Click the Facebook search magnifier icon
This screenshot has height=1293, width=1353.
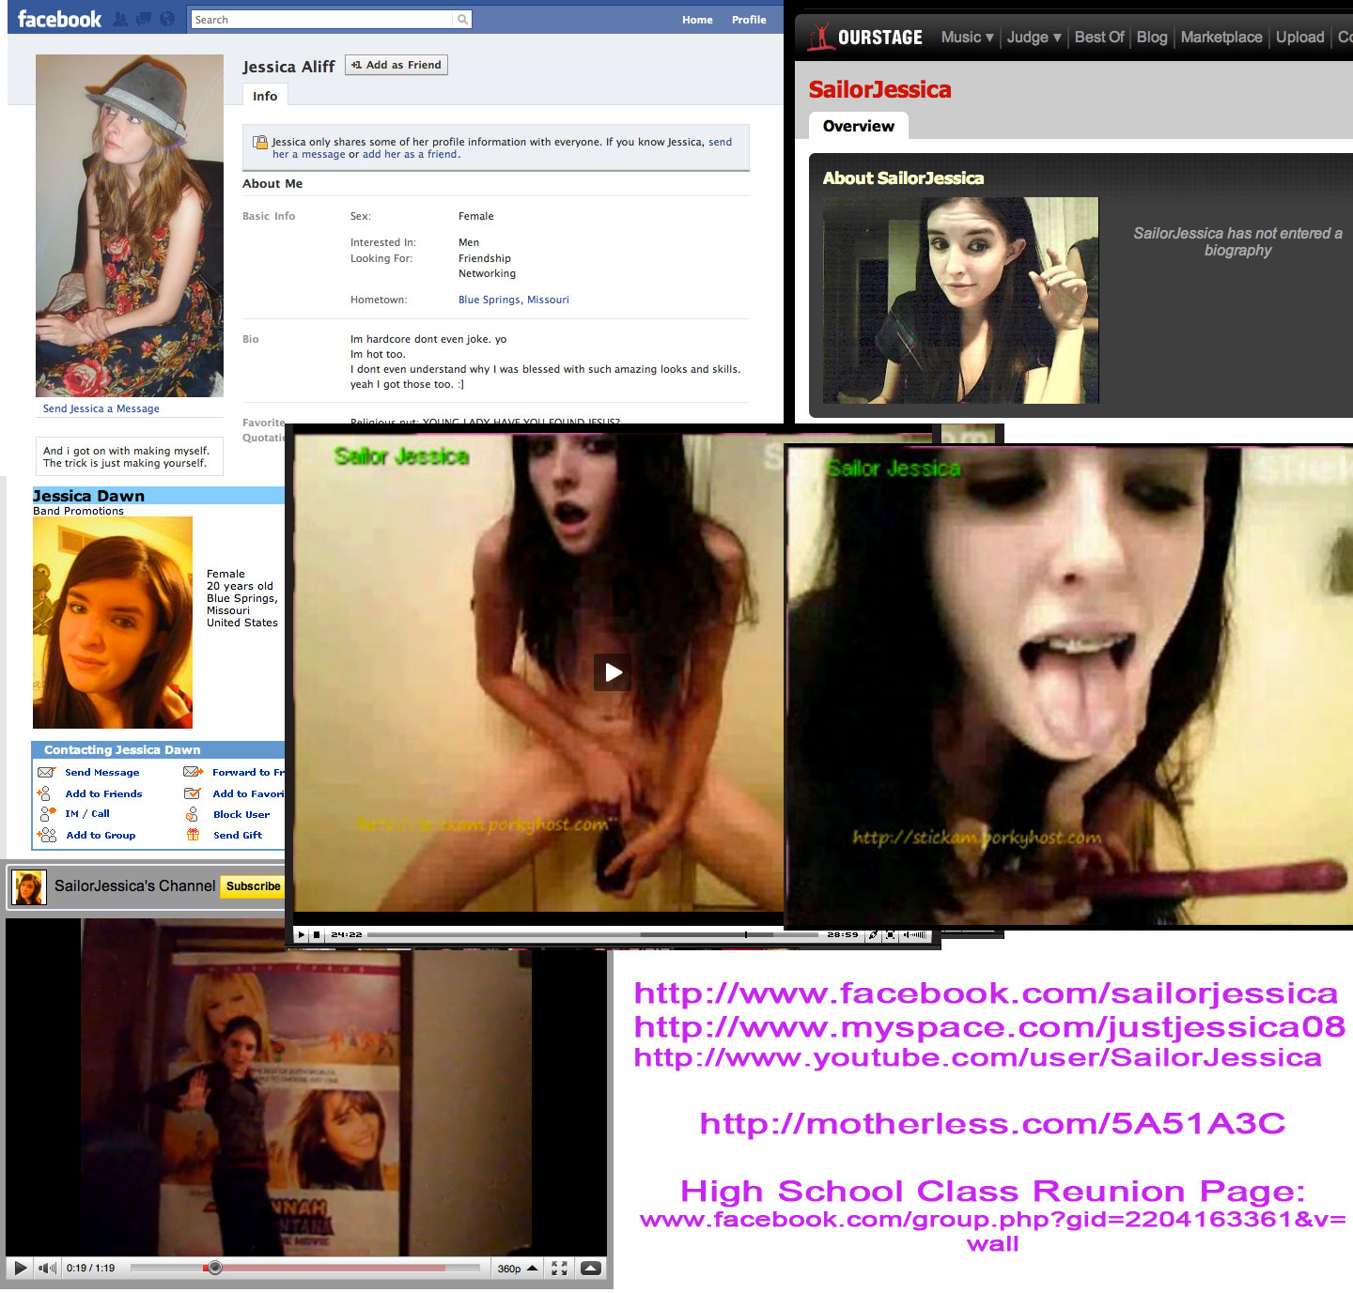coord(462,19)
